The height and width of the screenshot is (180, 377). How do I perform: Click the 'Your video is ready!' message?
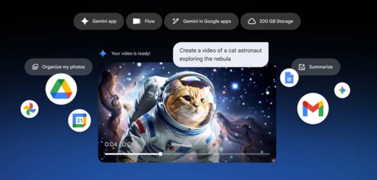click(131, 53)
